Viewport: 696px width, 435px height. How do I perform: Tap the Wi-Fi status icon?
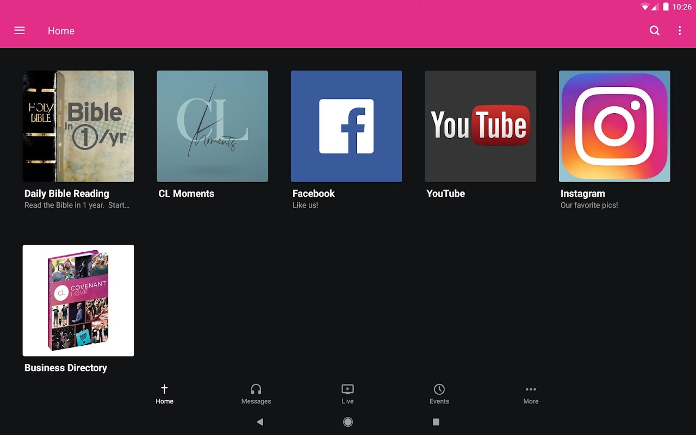[x=645, y=7]
